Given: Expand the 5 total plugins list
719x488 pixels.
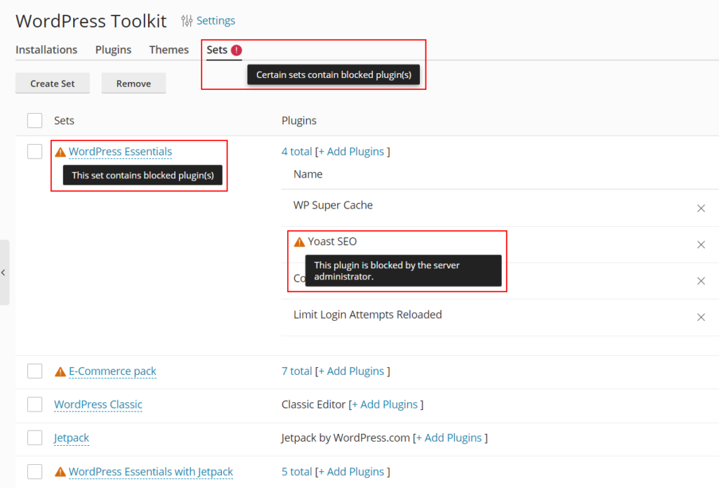Looking at the screenshot, I should [x=297, y=471].
